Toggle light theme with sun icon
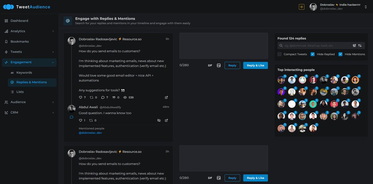373x184 pixels. [302, 7]
